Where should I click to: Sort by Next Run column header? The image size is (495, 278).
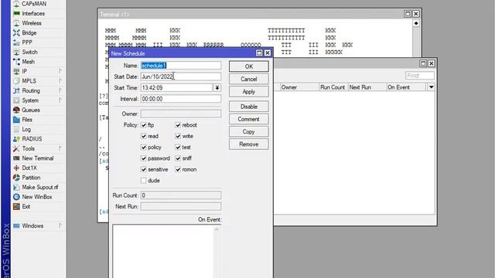(367, 87)
